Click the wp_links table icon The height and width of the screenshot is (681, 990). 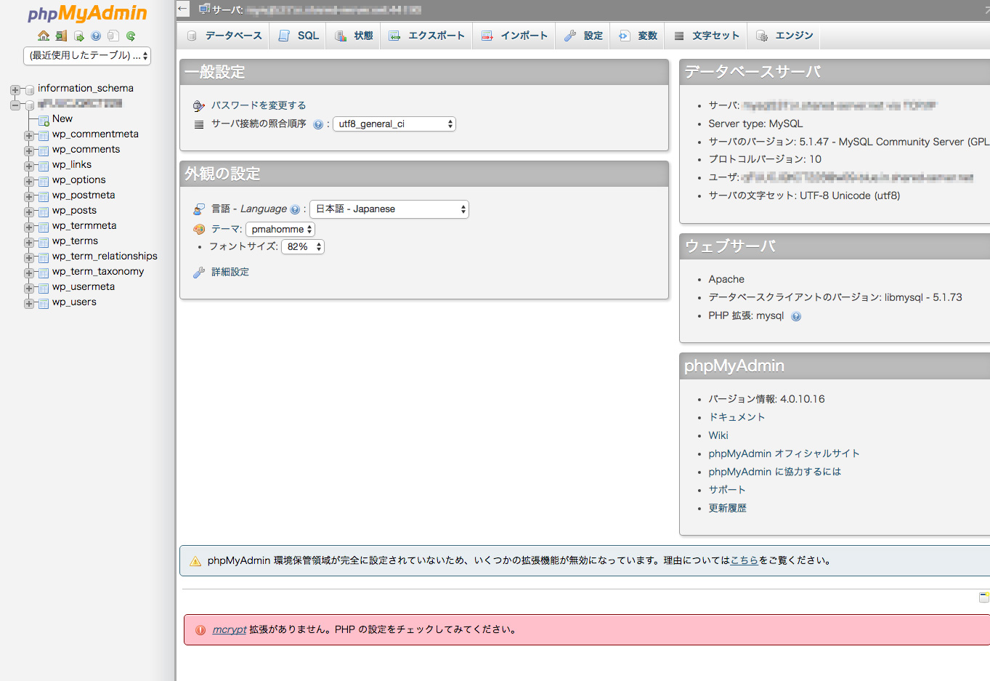coord(44,166)
